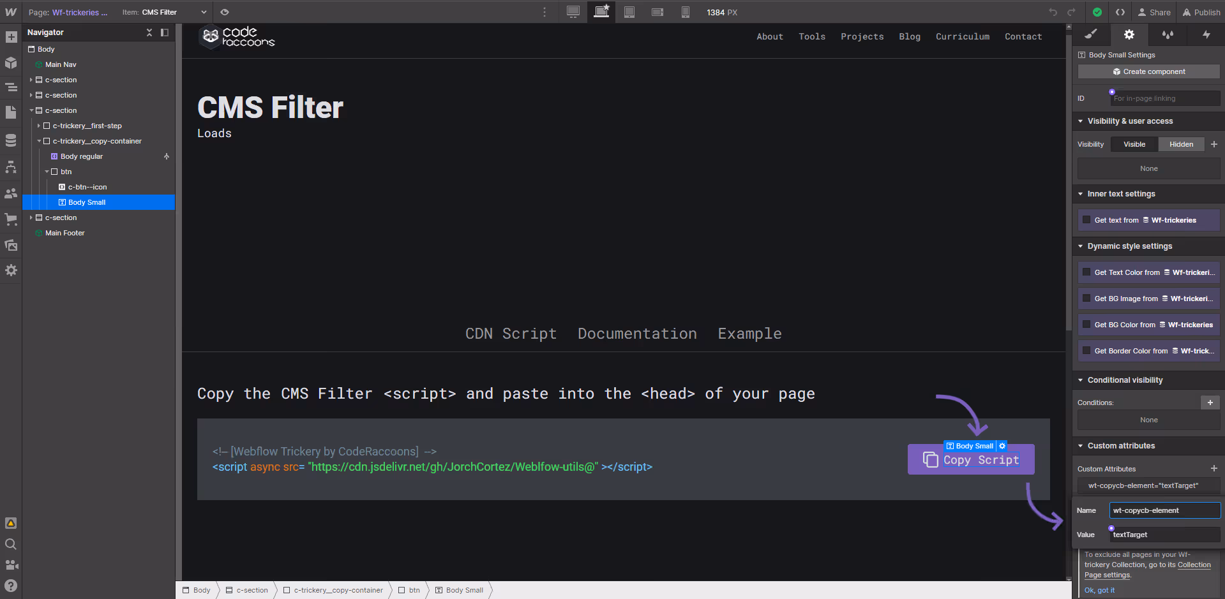Redo the last change

1072,12
